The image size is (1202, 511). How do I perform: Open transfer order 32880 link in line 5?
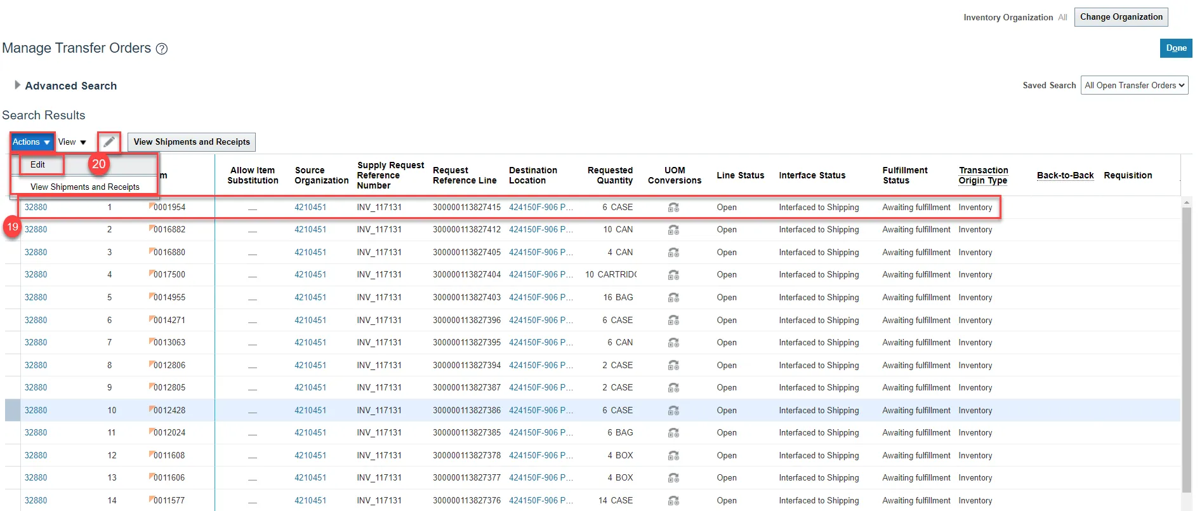[36, 298]
